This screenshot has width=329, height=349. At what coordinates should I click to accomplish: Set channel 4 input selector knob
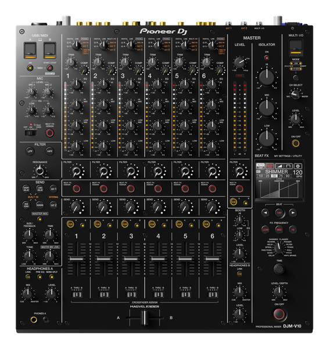158,45
